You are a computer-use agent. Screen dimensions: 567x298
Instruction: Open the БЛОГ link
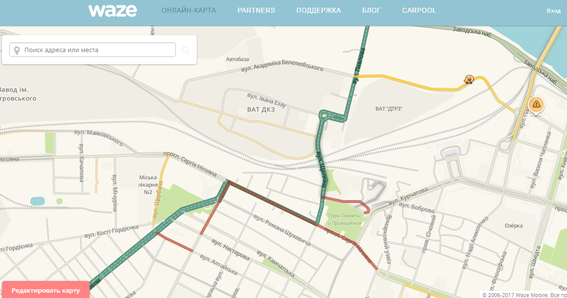(371, 10)
